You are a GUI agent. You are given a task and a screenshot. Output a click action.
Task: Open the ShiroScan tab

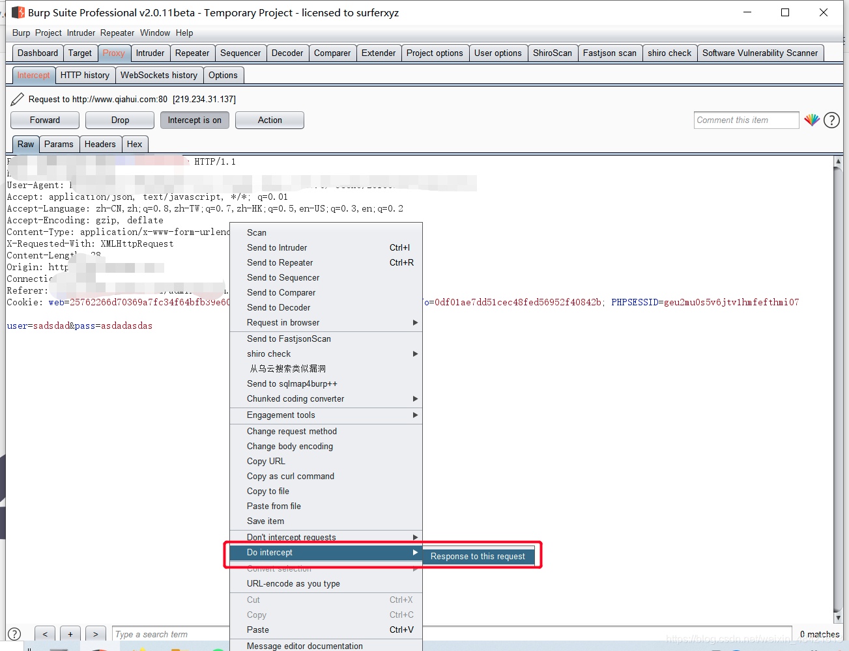tap(553, 53)
